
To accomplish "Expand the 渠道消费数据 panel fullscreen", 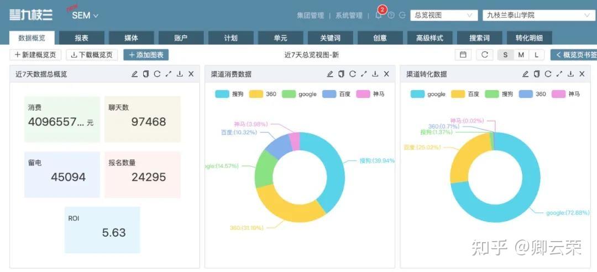I will click(x=364, y=74).
